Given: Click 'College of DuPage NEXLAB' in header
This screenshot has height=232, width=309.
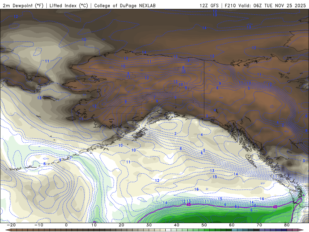Looking at the screenshot, I should click(x=125, y=5).
